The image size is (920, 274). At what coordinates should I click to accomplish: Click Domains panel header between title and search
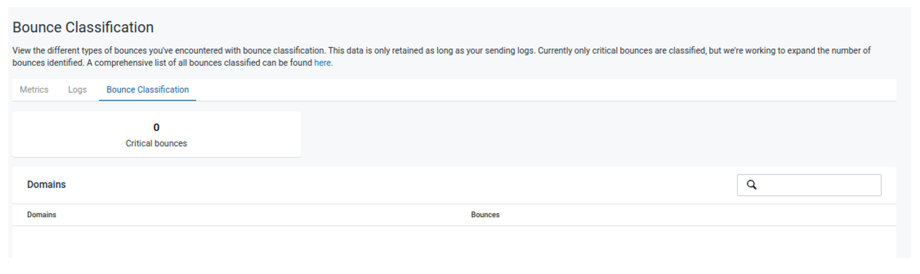[401, 185]
